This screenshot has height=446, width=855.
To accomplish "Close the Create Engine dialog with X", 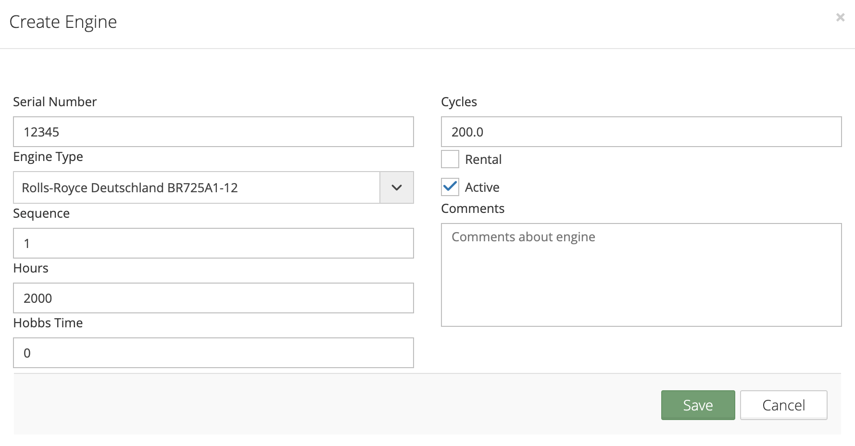I will pyautogui.click(x=840, y=18).
